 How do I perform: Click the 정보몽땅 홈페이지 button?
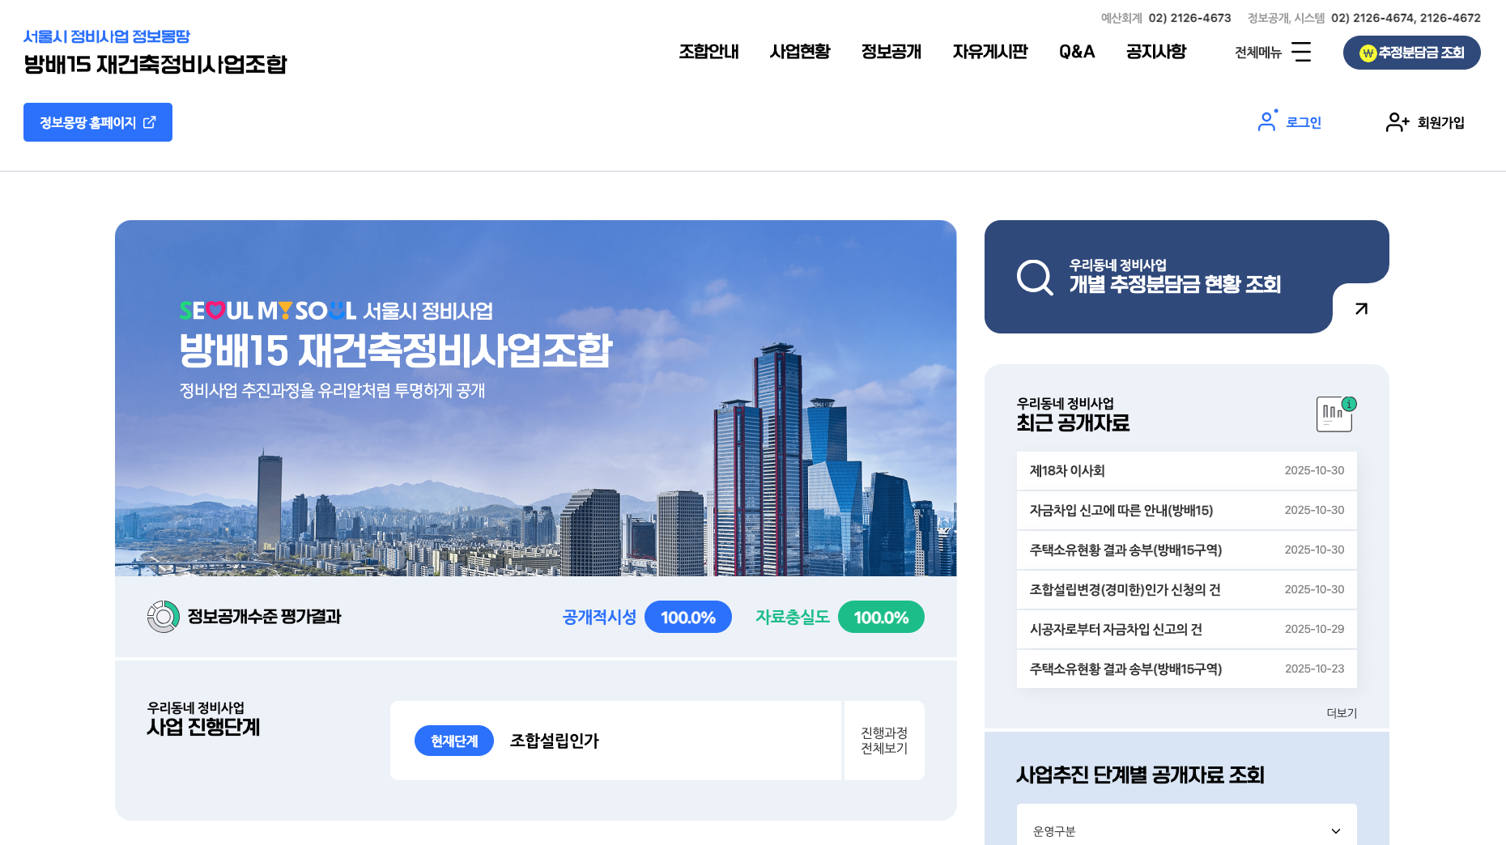pyautogui.click(x=98, y=122)
